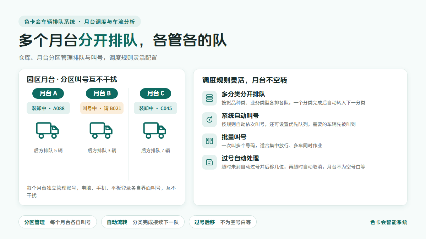
Task: Click the text 后方排队 5 辆
Action: coord(48,150)
